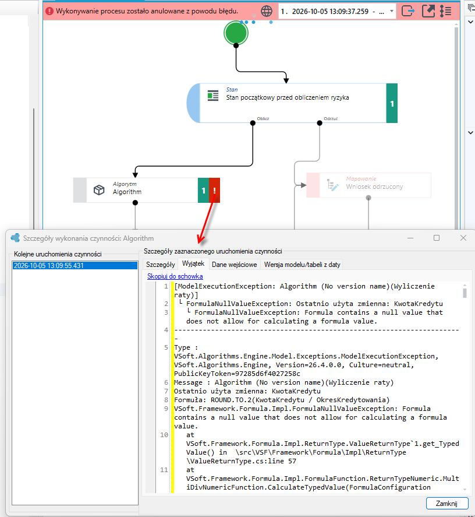The image size is (475, 517).
Task: Click the Oblicz output port
Action: pyautogui.click(x=253, y=123)
